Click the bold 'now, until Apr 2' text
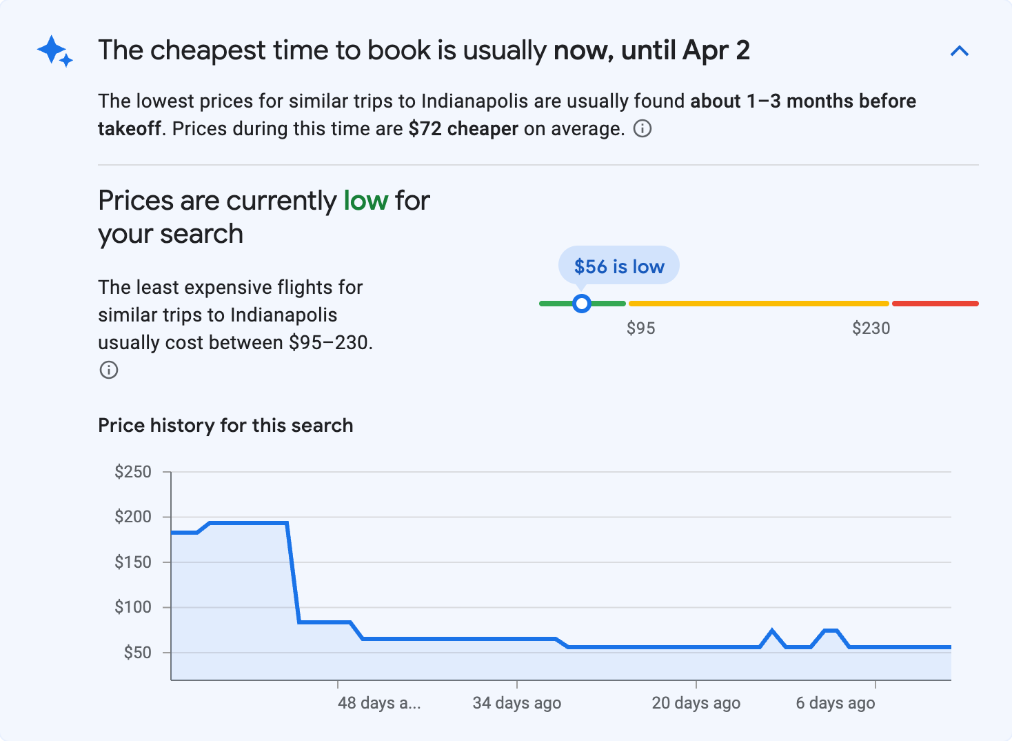Screen dimensions: 1012x741 point(651,50)
